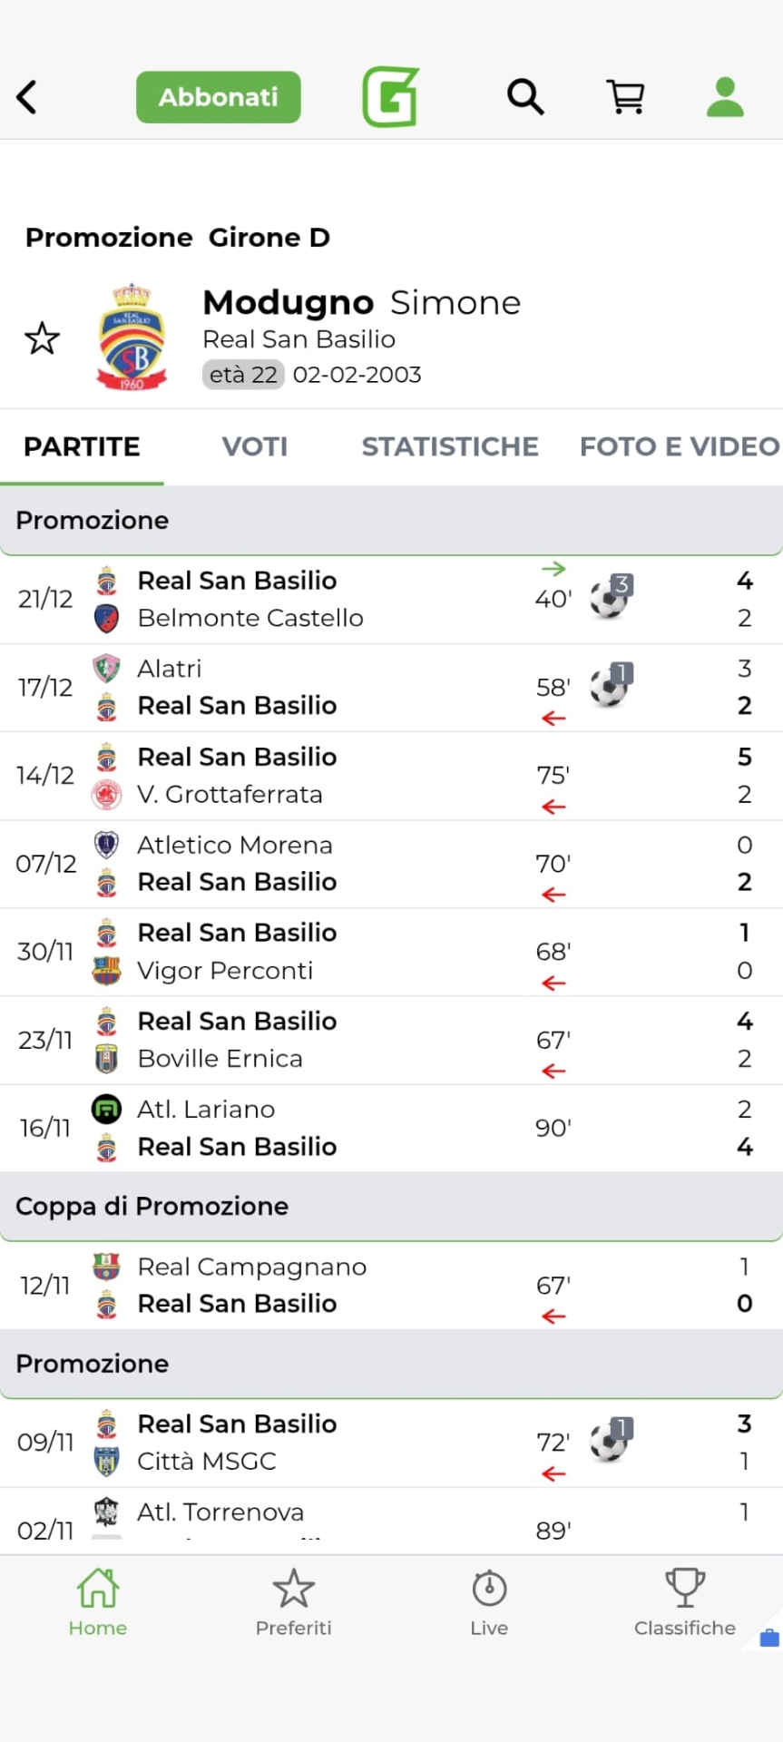Open the user profile icon
Image resolution: width=783 pixels, height=1742 pixels.
tap(725, 97)
